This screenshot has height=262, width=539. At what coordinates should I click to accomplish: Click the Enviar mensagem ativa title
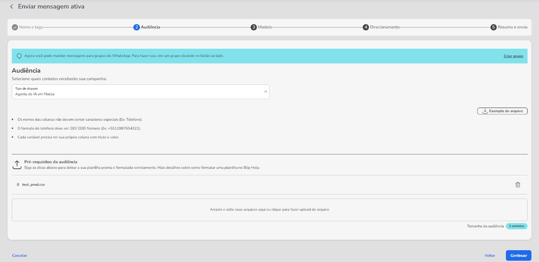click(x=51, y=6)
